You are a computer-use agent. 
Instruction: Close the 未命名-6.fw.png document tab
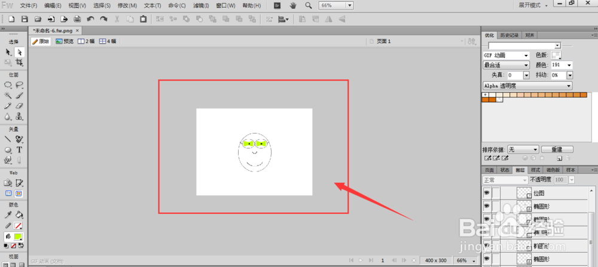click(x=77, y=30)
